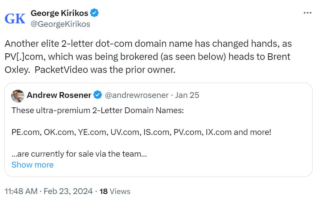Click Andrew Rosener's verified checkmark badge
Screen dimensions: 321x202
(98, 95)
